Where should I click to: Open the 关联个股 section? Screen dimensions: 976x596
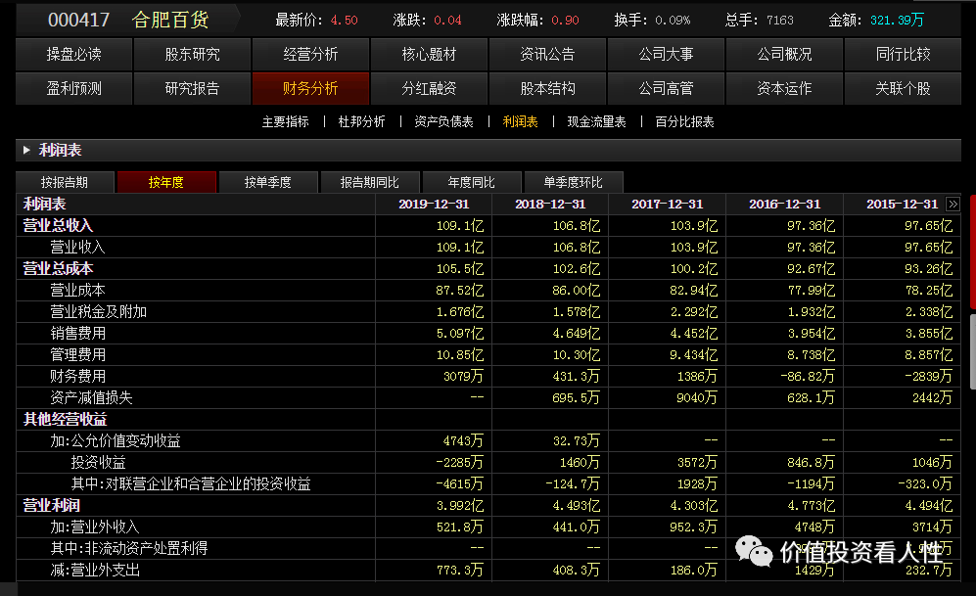pyautogui.click(x=903, y=88)
